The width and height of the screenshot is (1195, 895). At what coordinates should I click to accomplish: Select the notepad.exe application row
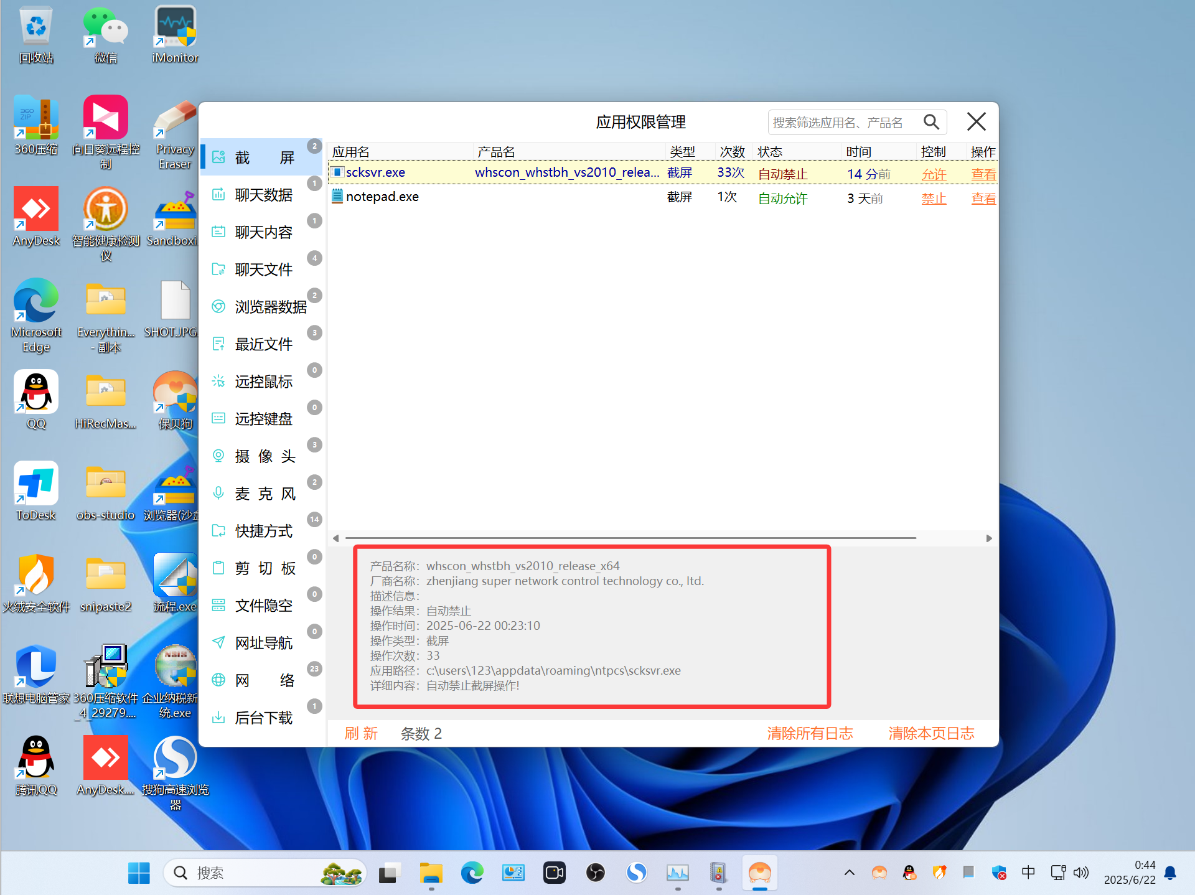[663, 197]
